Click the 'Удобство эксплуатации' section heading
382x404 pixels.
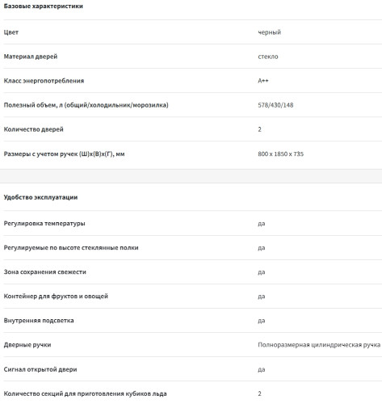click(40, 197)
